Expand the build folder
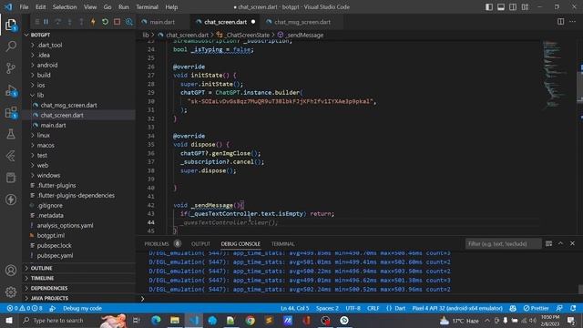Image resolution: width=583 pixels, height=328 pixels. [x=44, y=75]
